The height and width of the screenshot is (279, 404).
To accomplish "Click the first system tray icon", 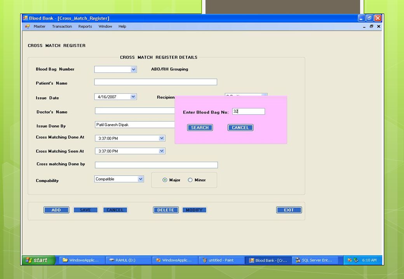I will click(x=350, y=260).
